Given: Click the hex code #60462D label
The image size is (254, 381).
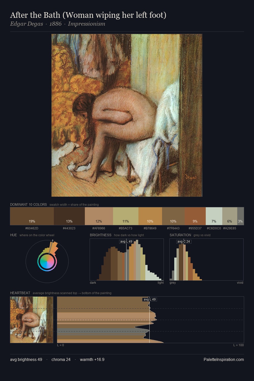Looking at the screenshot, I should pos(32,228).
